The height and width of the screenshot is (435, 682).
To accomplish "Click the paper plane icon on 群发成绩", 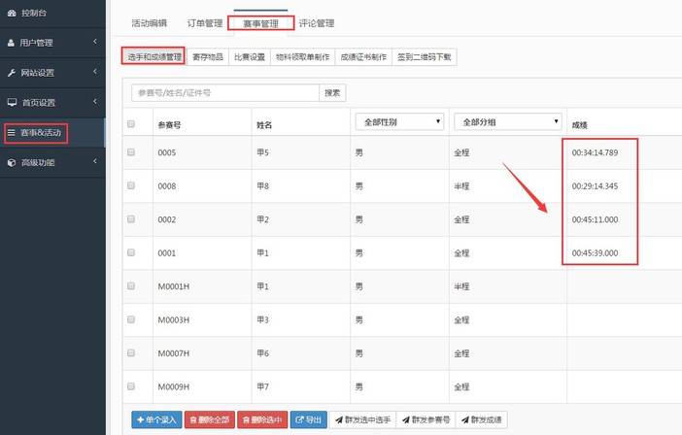I will pyautogui.click(x=464, y=420).
